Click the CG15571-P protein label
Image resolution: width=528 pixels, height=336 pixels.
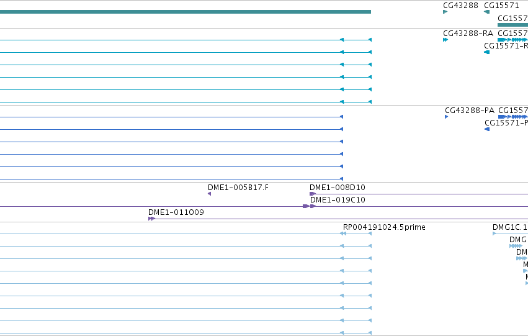(x=506, y=123)
